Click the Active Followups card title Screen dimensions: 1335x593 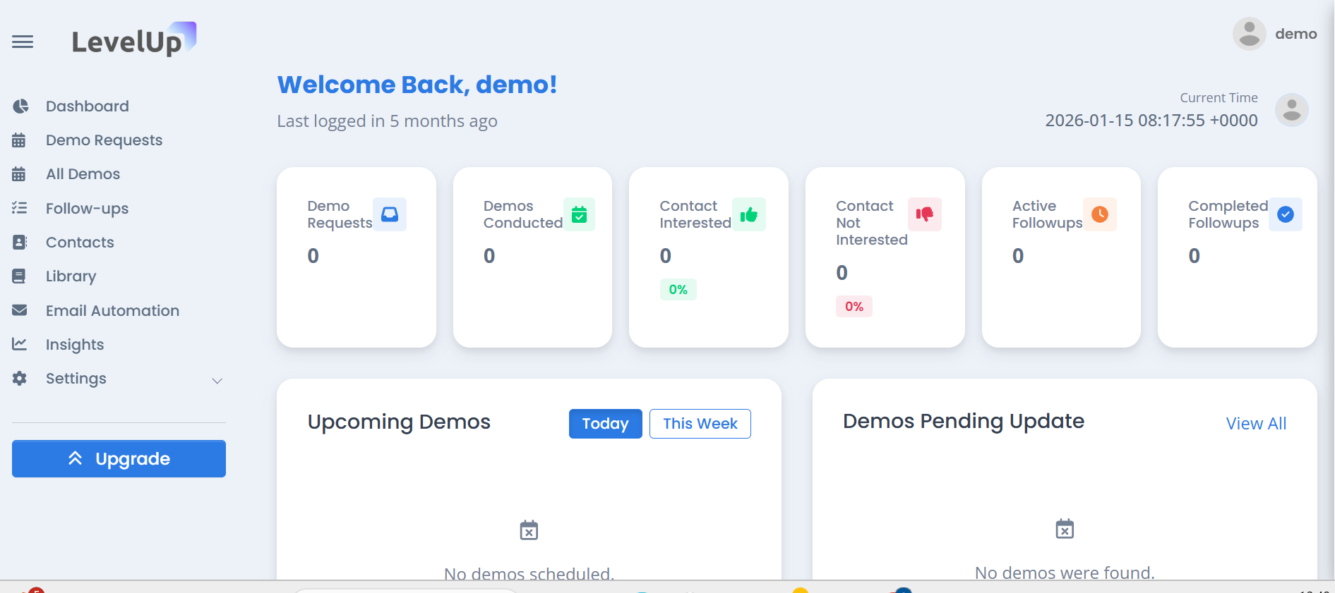tap(1047, 214)
